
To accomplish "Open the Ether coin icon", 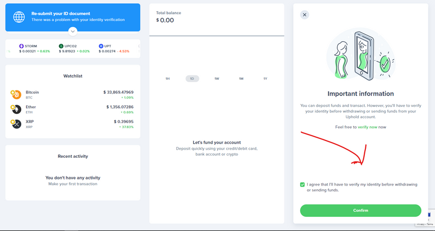I will pyautogui.click(x=16, y=110).
